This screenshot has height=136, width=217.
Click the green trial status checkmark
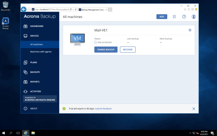pos(64,109)
